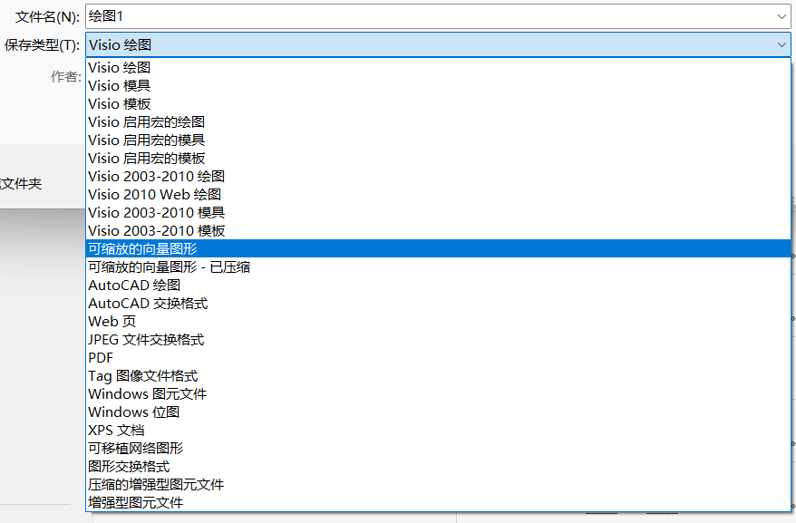The height and width of the screenshot is (523, 796).
Task: Choose 压缩的增强型图元文件 option
Action: coord(438,485)
